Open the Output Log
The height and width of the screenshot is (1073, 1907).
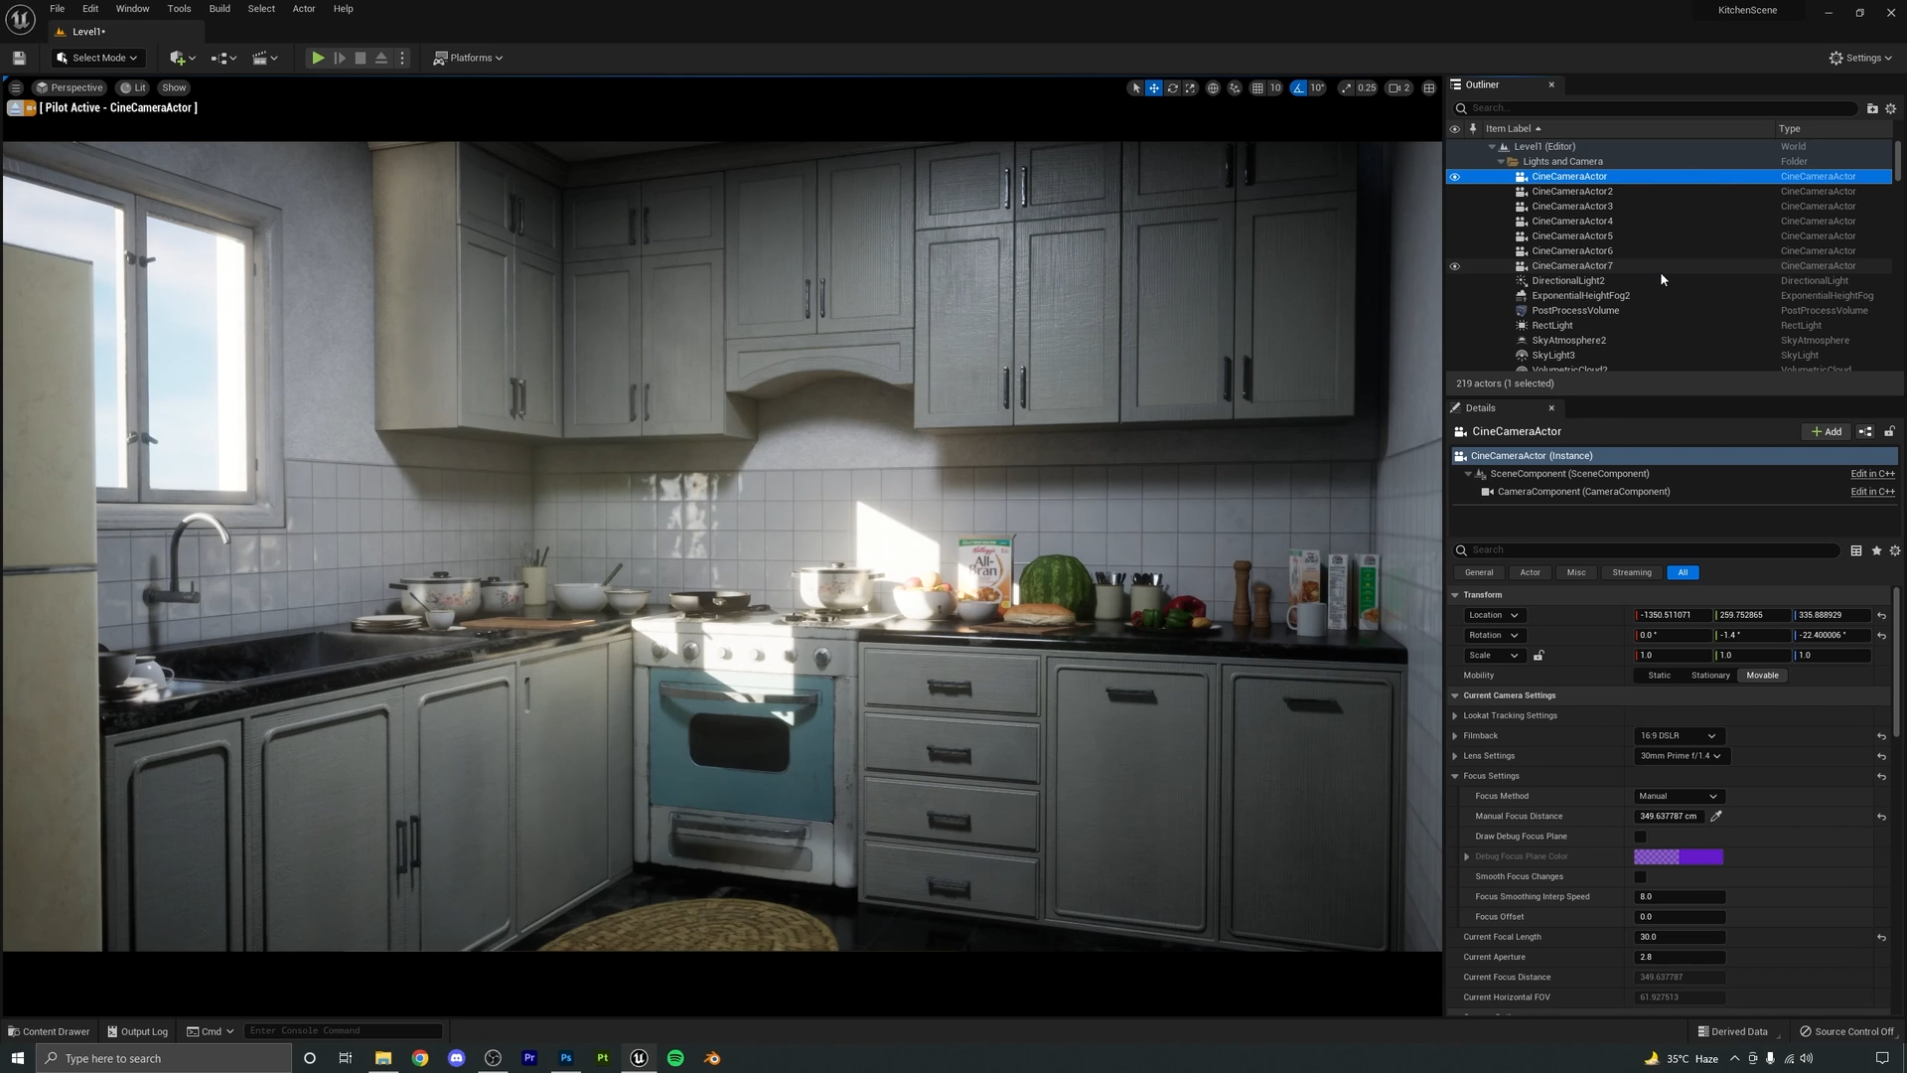(138, 1031)
